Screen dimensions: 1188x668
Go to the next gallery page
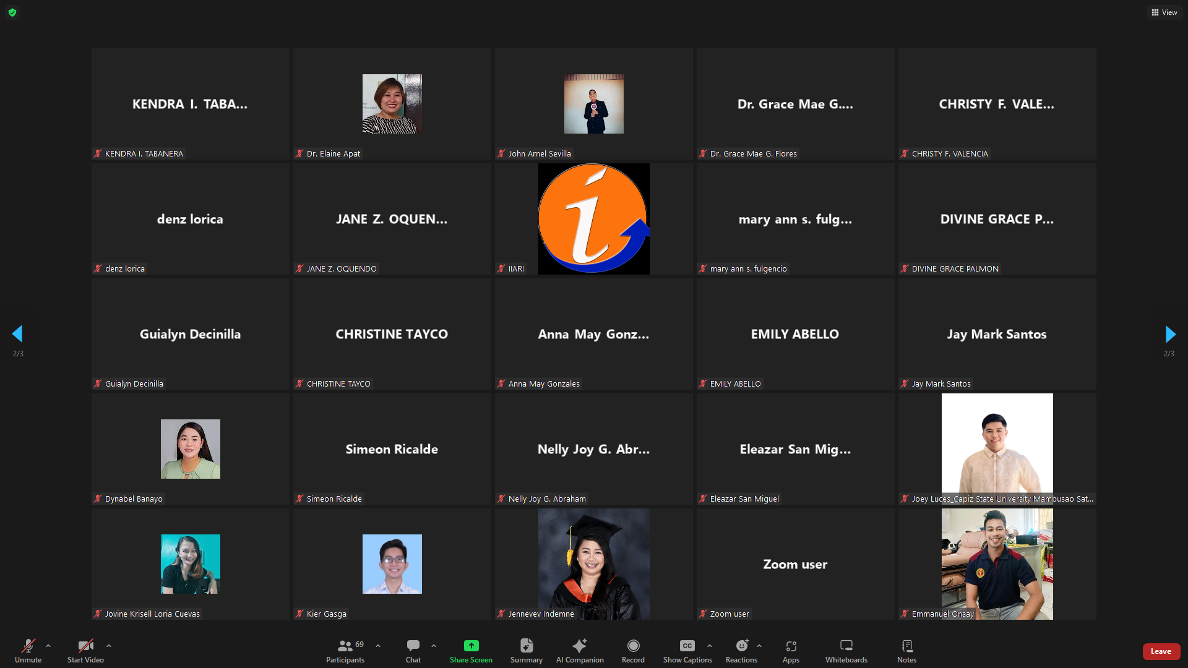[x=1169, y=335]
